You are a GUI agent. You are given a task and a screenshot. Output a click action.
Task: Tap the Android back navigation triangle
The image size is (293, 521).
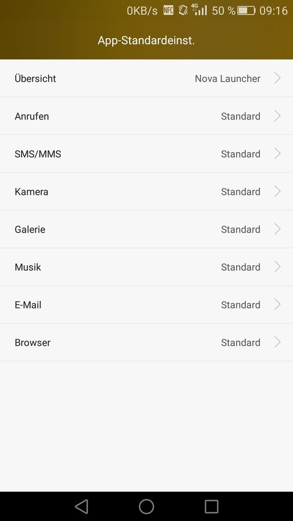[x=81, y=507]
